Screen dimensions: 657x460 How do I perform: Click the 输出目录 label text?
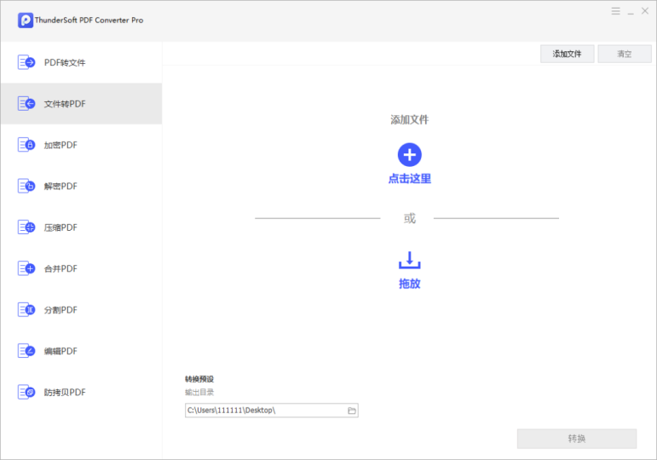point(199,393)
